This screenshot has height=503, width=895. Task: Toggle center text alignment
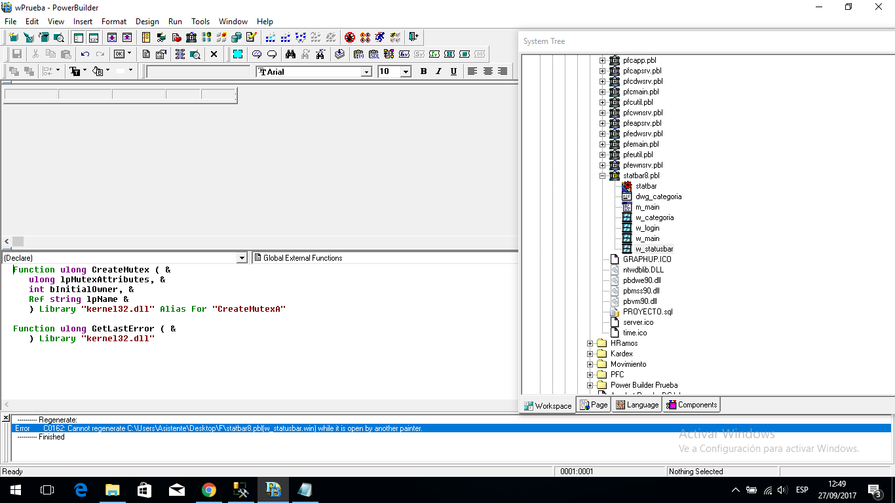[488, 71]
